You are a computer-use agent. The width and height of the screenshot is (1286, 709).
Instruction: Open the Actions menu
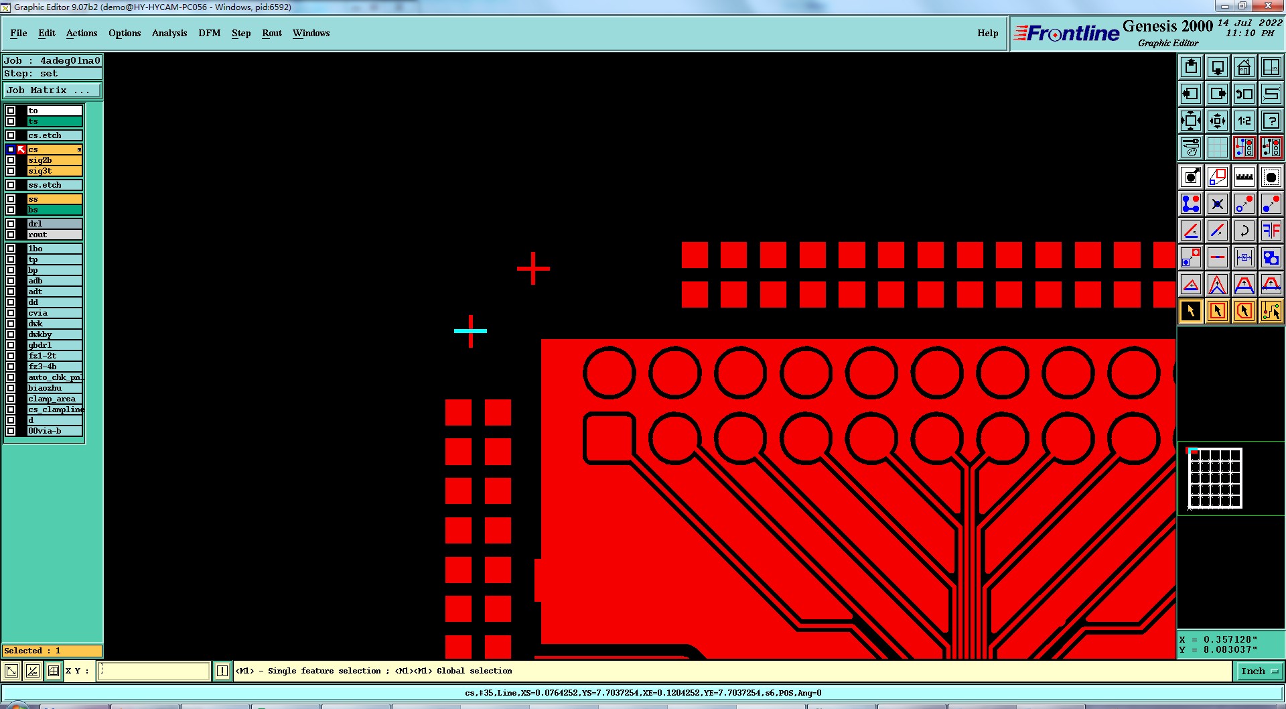coord(82,33)
